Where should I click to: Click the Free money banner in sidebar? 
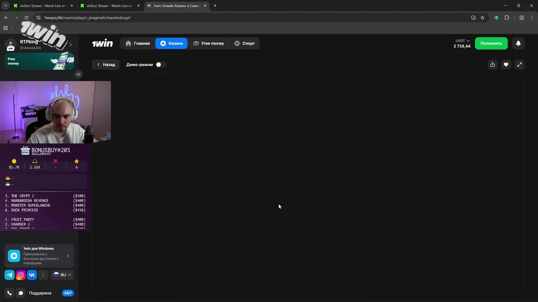39,61
